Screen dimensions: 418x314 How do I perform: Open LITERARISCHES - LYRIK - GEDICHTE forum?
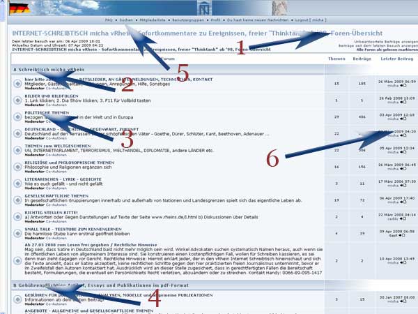coord(63,179)
